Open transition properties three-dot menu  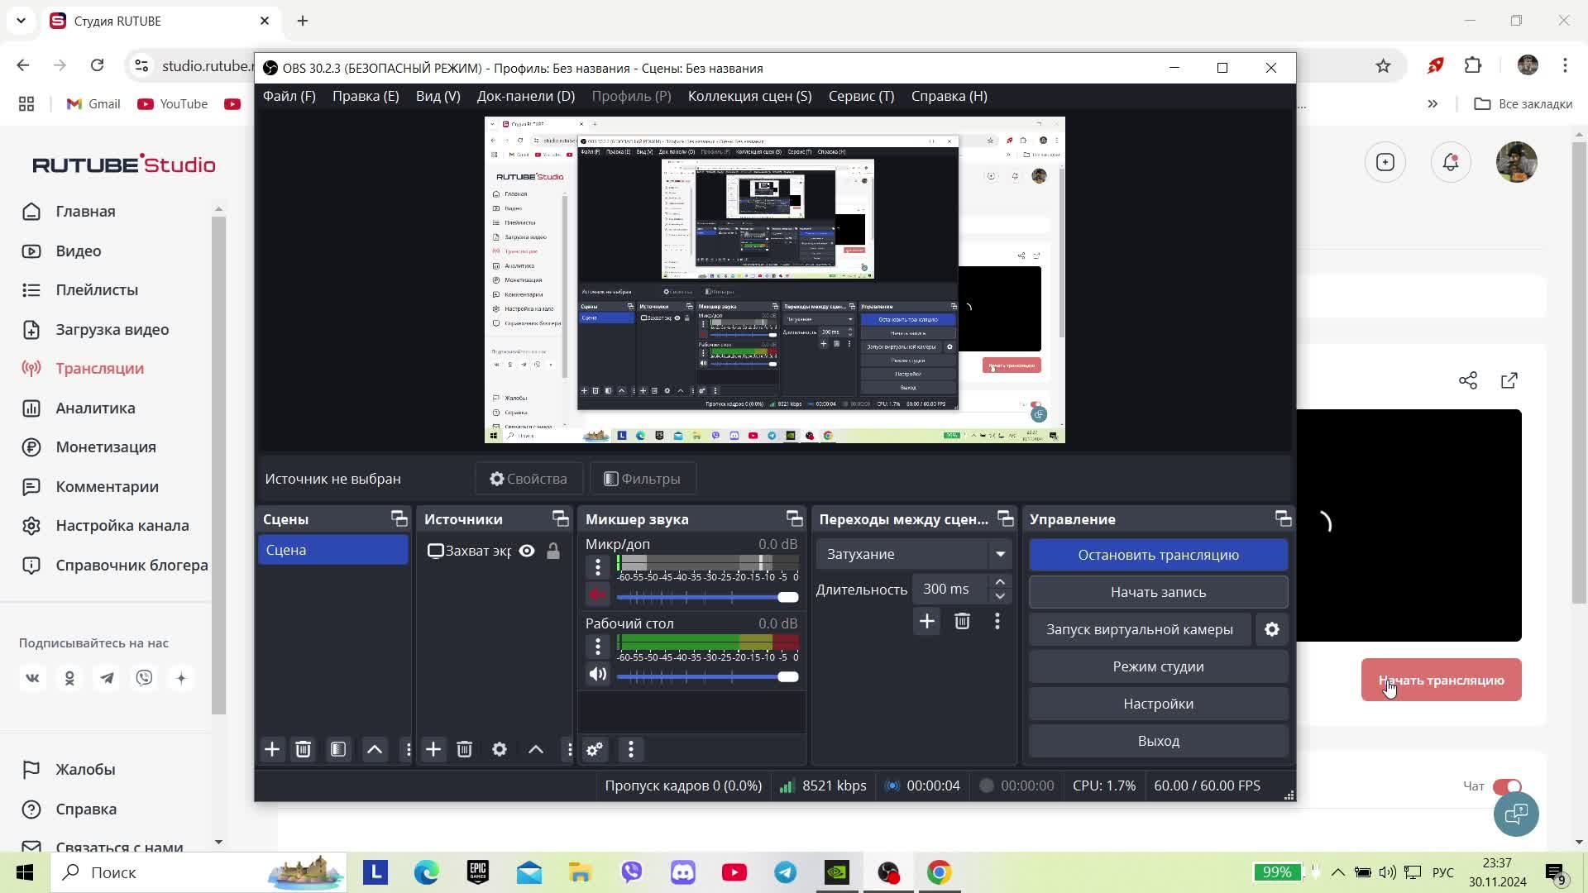(x=997, y=621)
